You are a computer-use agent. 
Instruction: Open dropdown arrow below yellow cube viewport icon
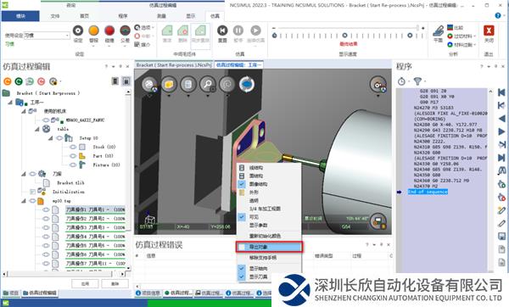pyautogui.click(x=169, y=96)
